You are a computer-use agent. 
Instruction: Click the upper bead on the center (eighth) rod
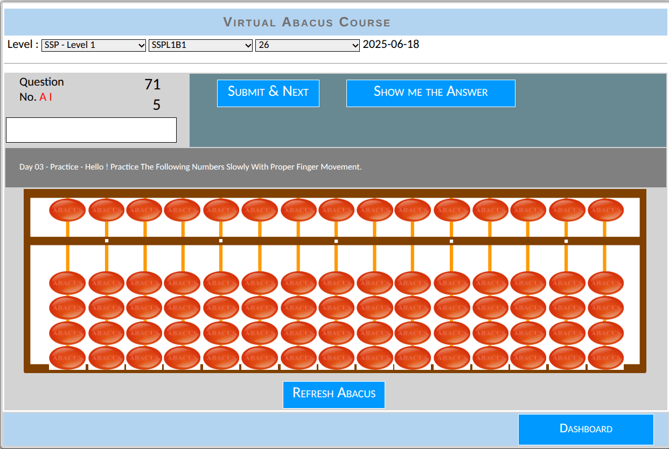337,210
